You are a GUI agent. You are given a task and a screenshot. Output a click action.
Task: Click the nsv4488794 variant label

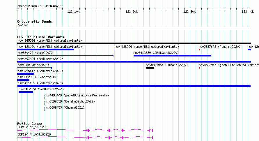pyautogui.click(x=147, y=47)
